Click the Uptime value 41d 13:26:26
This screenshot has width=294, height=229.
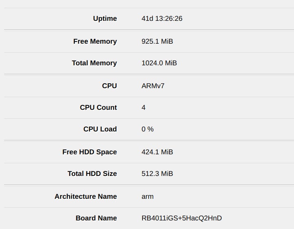point(162,18)
